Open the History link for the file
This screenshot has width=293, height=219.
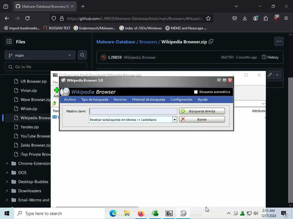point(270,57)
